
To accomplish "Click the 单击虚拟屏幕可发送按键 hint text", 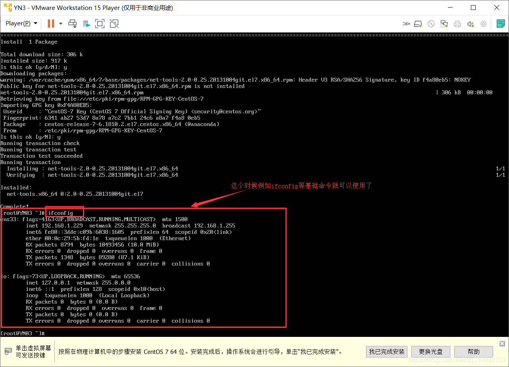I will pyautogui.click(x=33, y=352).
